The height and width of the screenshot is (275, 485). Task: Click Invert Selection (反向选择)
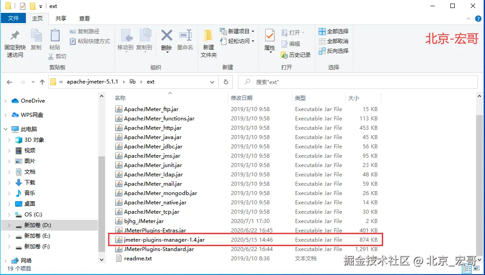click(x=334, y=51)
